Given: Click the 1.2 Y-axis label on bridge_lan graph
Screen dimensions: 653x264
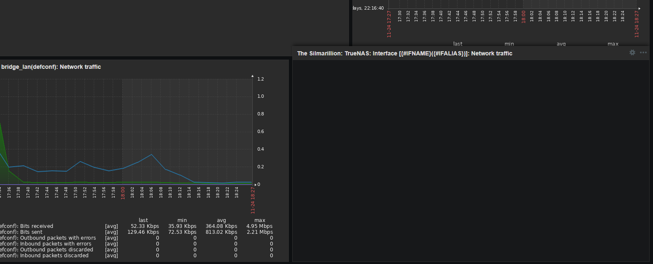Looking at the screenshot, I should 261,79.
